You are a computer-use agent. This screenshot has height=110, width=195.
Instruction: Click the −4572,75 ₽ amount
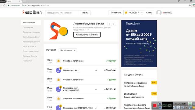[x=110, y=108]
